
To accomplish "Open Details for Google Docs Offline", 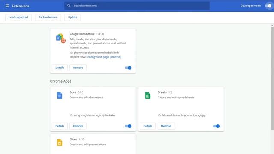I will coord(60,68).
